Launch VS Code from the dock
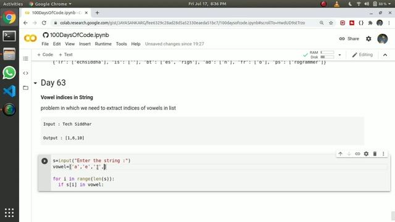The image size is (395, 222). pyautogui.click(x=9, y=91)
